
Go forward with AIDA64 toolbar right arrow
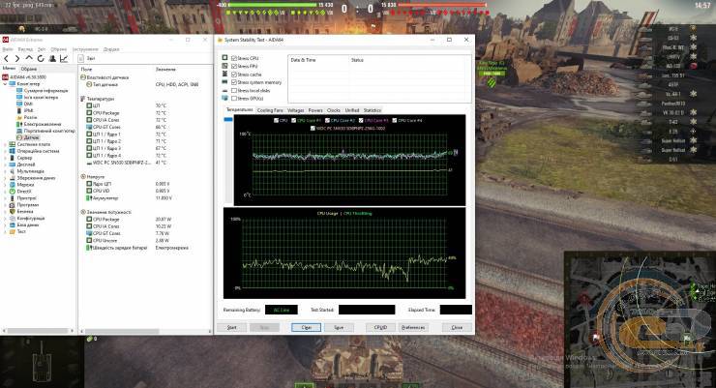(x=17, y=58)
